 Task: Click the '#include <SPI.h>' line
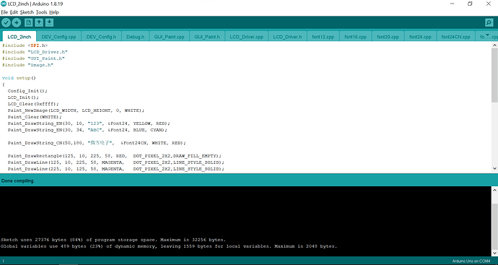[x=25, y=45]
